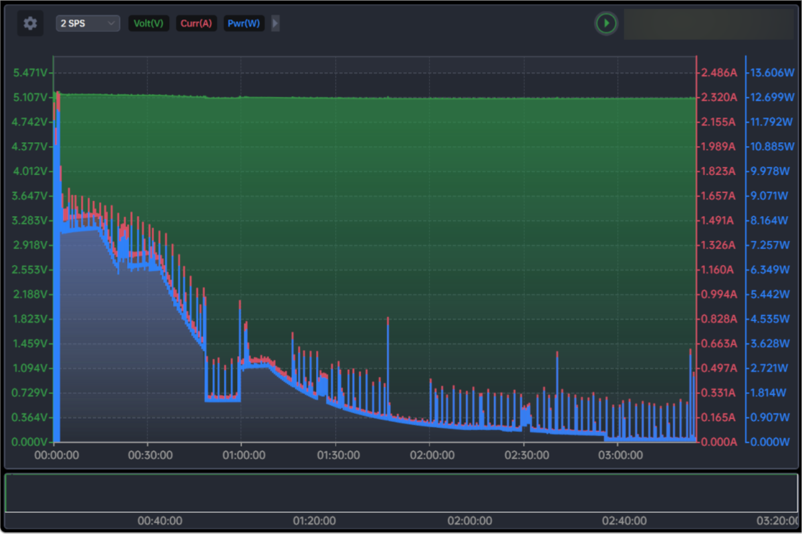Viewport: 802px width, 534px height.
Task: Click the 1.491A current axis label
Action: [x=719, y=220]
